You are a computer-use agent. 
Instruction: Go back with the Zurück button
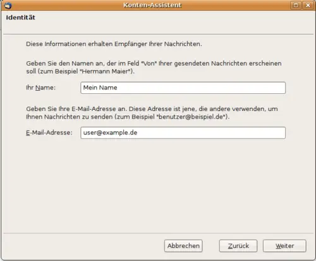[x=238, y=246]
